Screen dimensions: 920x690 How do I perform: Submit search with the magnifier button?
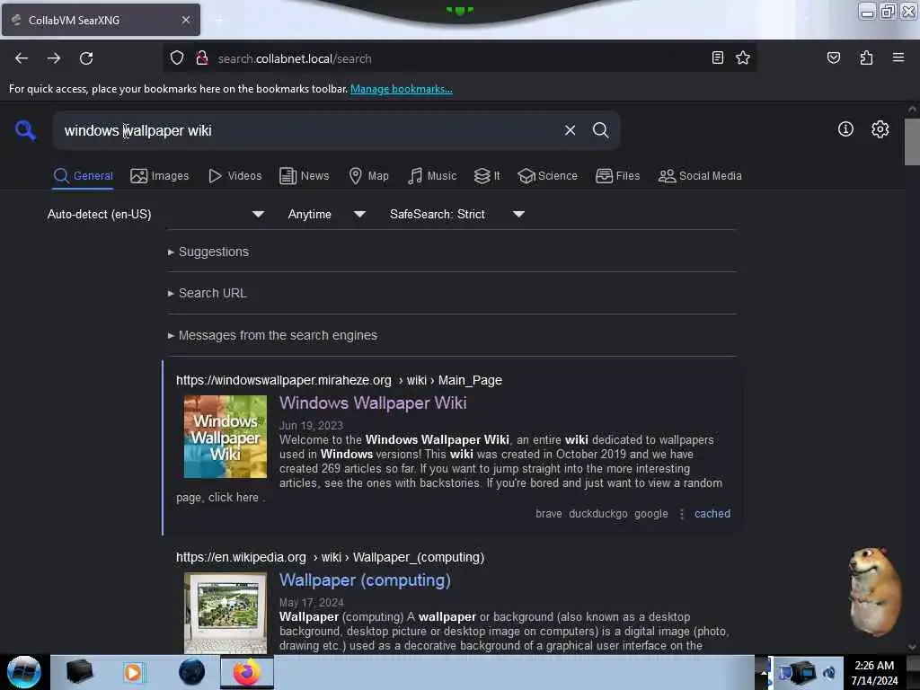600,130
